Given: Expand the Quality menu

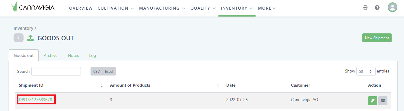Looking at the screenshot, I should click(x=203, y=8).
